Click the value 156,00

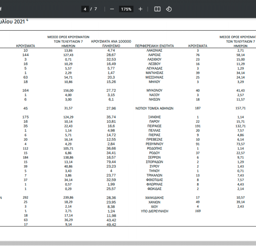click(68, 91)
